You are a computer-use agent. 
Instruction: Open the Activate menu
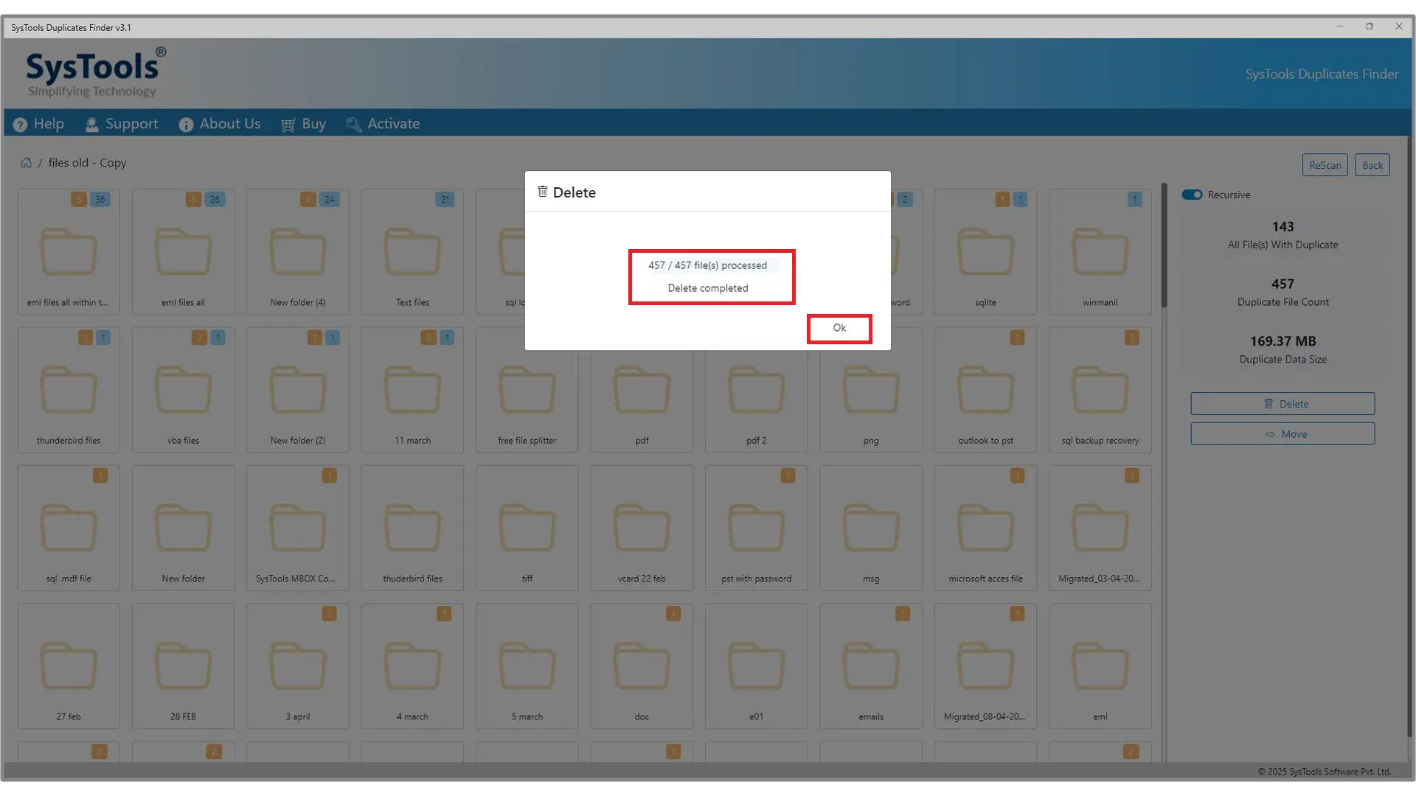[x=383, y=124]
